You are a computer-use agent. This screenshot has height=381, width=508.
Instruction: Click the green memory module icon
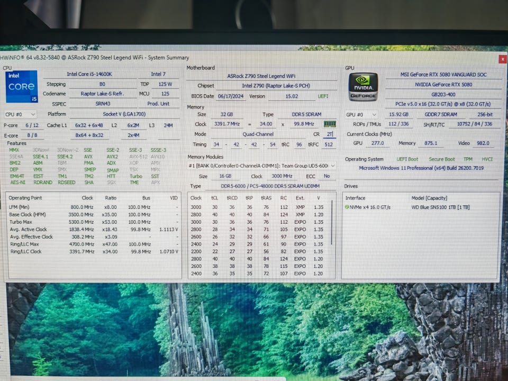tap(330, 124)
